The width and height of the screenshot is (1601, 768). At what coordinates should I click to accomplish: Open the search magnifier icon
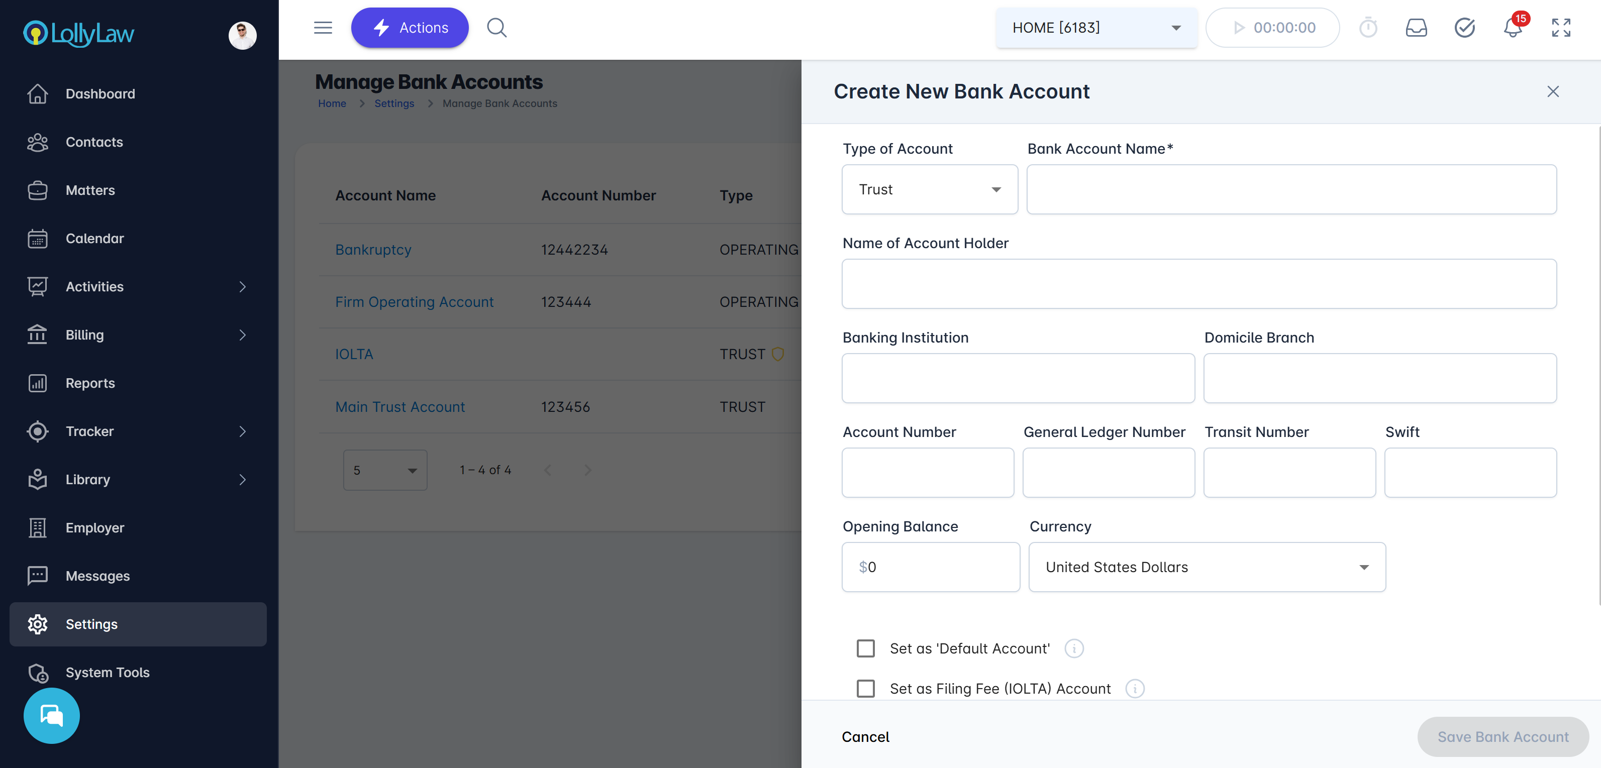point(496,27)
